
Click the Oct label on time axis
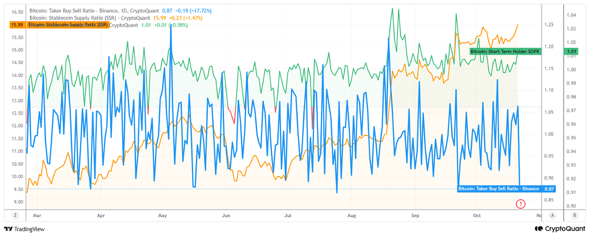[477, 216]
